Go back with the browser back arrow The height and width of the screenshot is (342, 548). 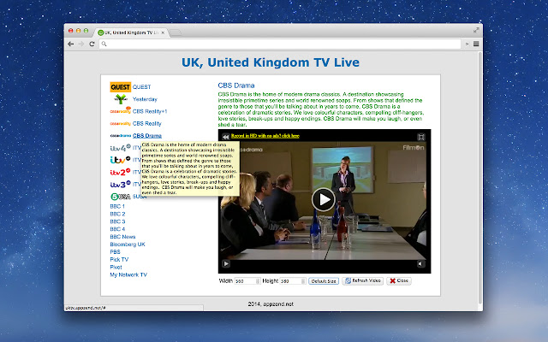click(71, 44)
